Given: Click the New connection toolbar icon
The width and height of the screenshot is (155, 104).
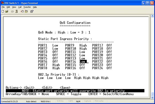Looking at the screenshot, I should [x=3, y=11].
